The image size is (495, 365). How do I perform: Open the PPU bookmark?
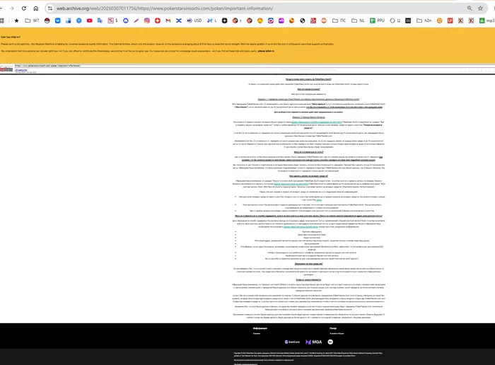pos(377,21)
